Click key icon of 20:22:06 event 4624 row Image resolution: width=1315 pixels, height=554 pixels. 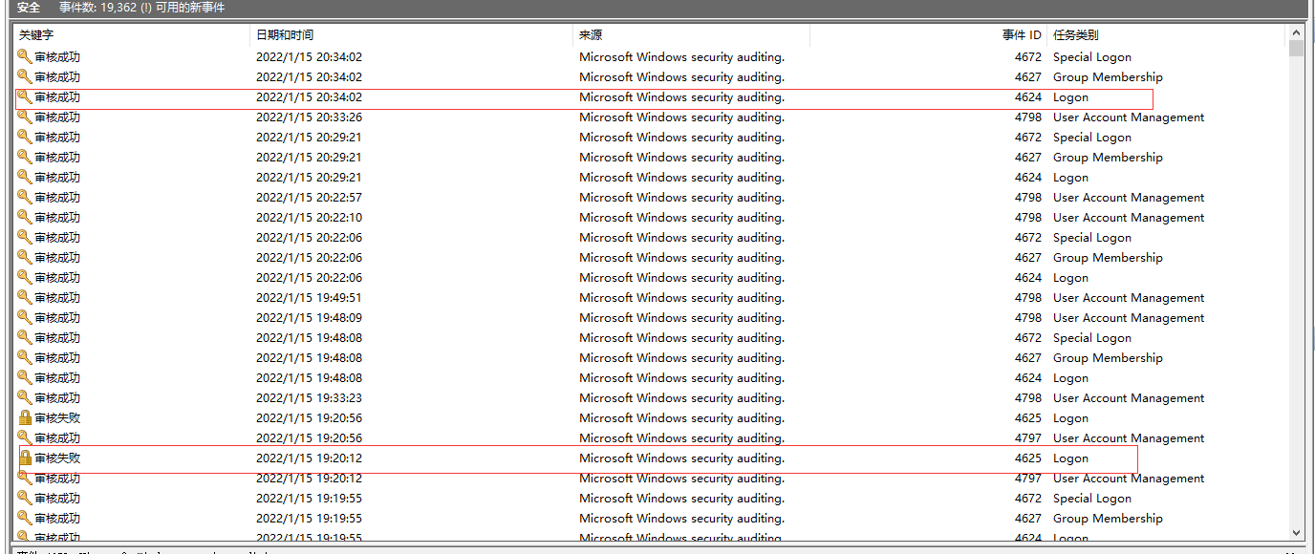click(x=25, y=277)
